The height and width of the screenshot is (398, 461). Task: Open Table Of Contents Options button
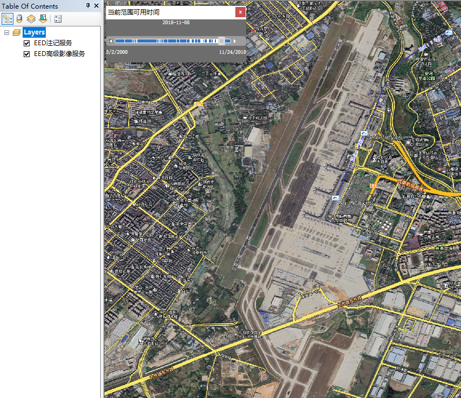pos(58,19)
